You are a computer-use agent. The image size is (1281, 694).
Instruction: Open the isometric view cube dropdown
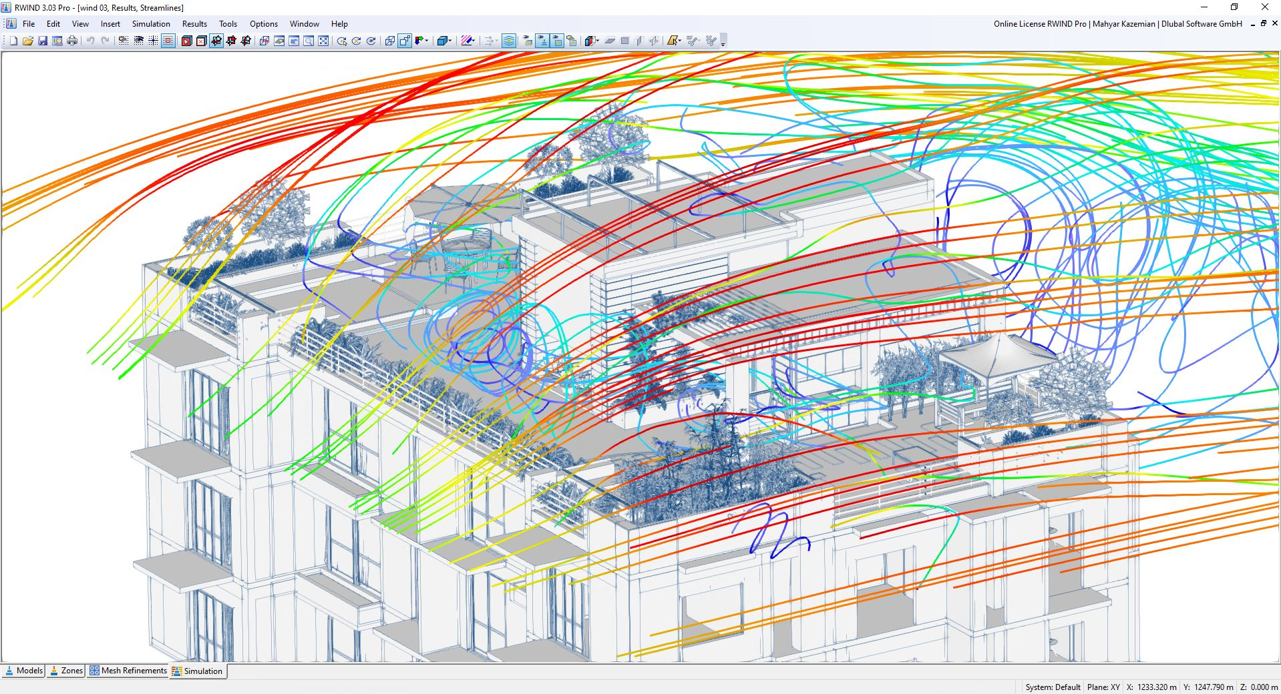coord(449,41)
